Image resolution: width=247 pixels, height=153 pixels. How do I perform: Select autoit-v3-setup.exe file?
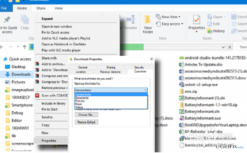click(x=199, y=85)
